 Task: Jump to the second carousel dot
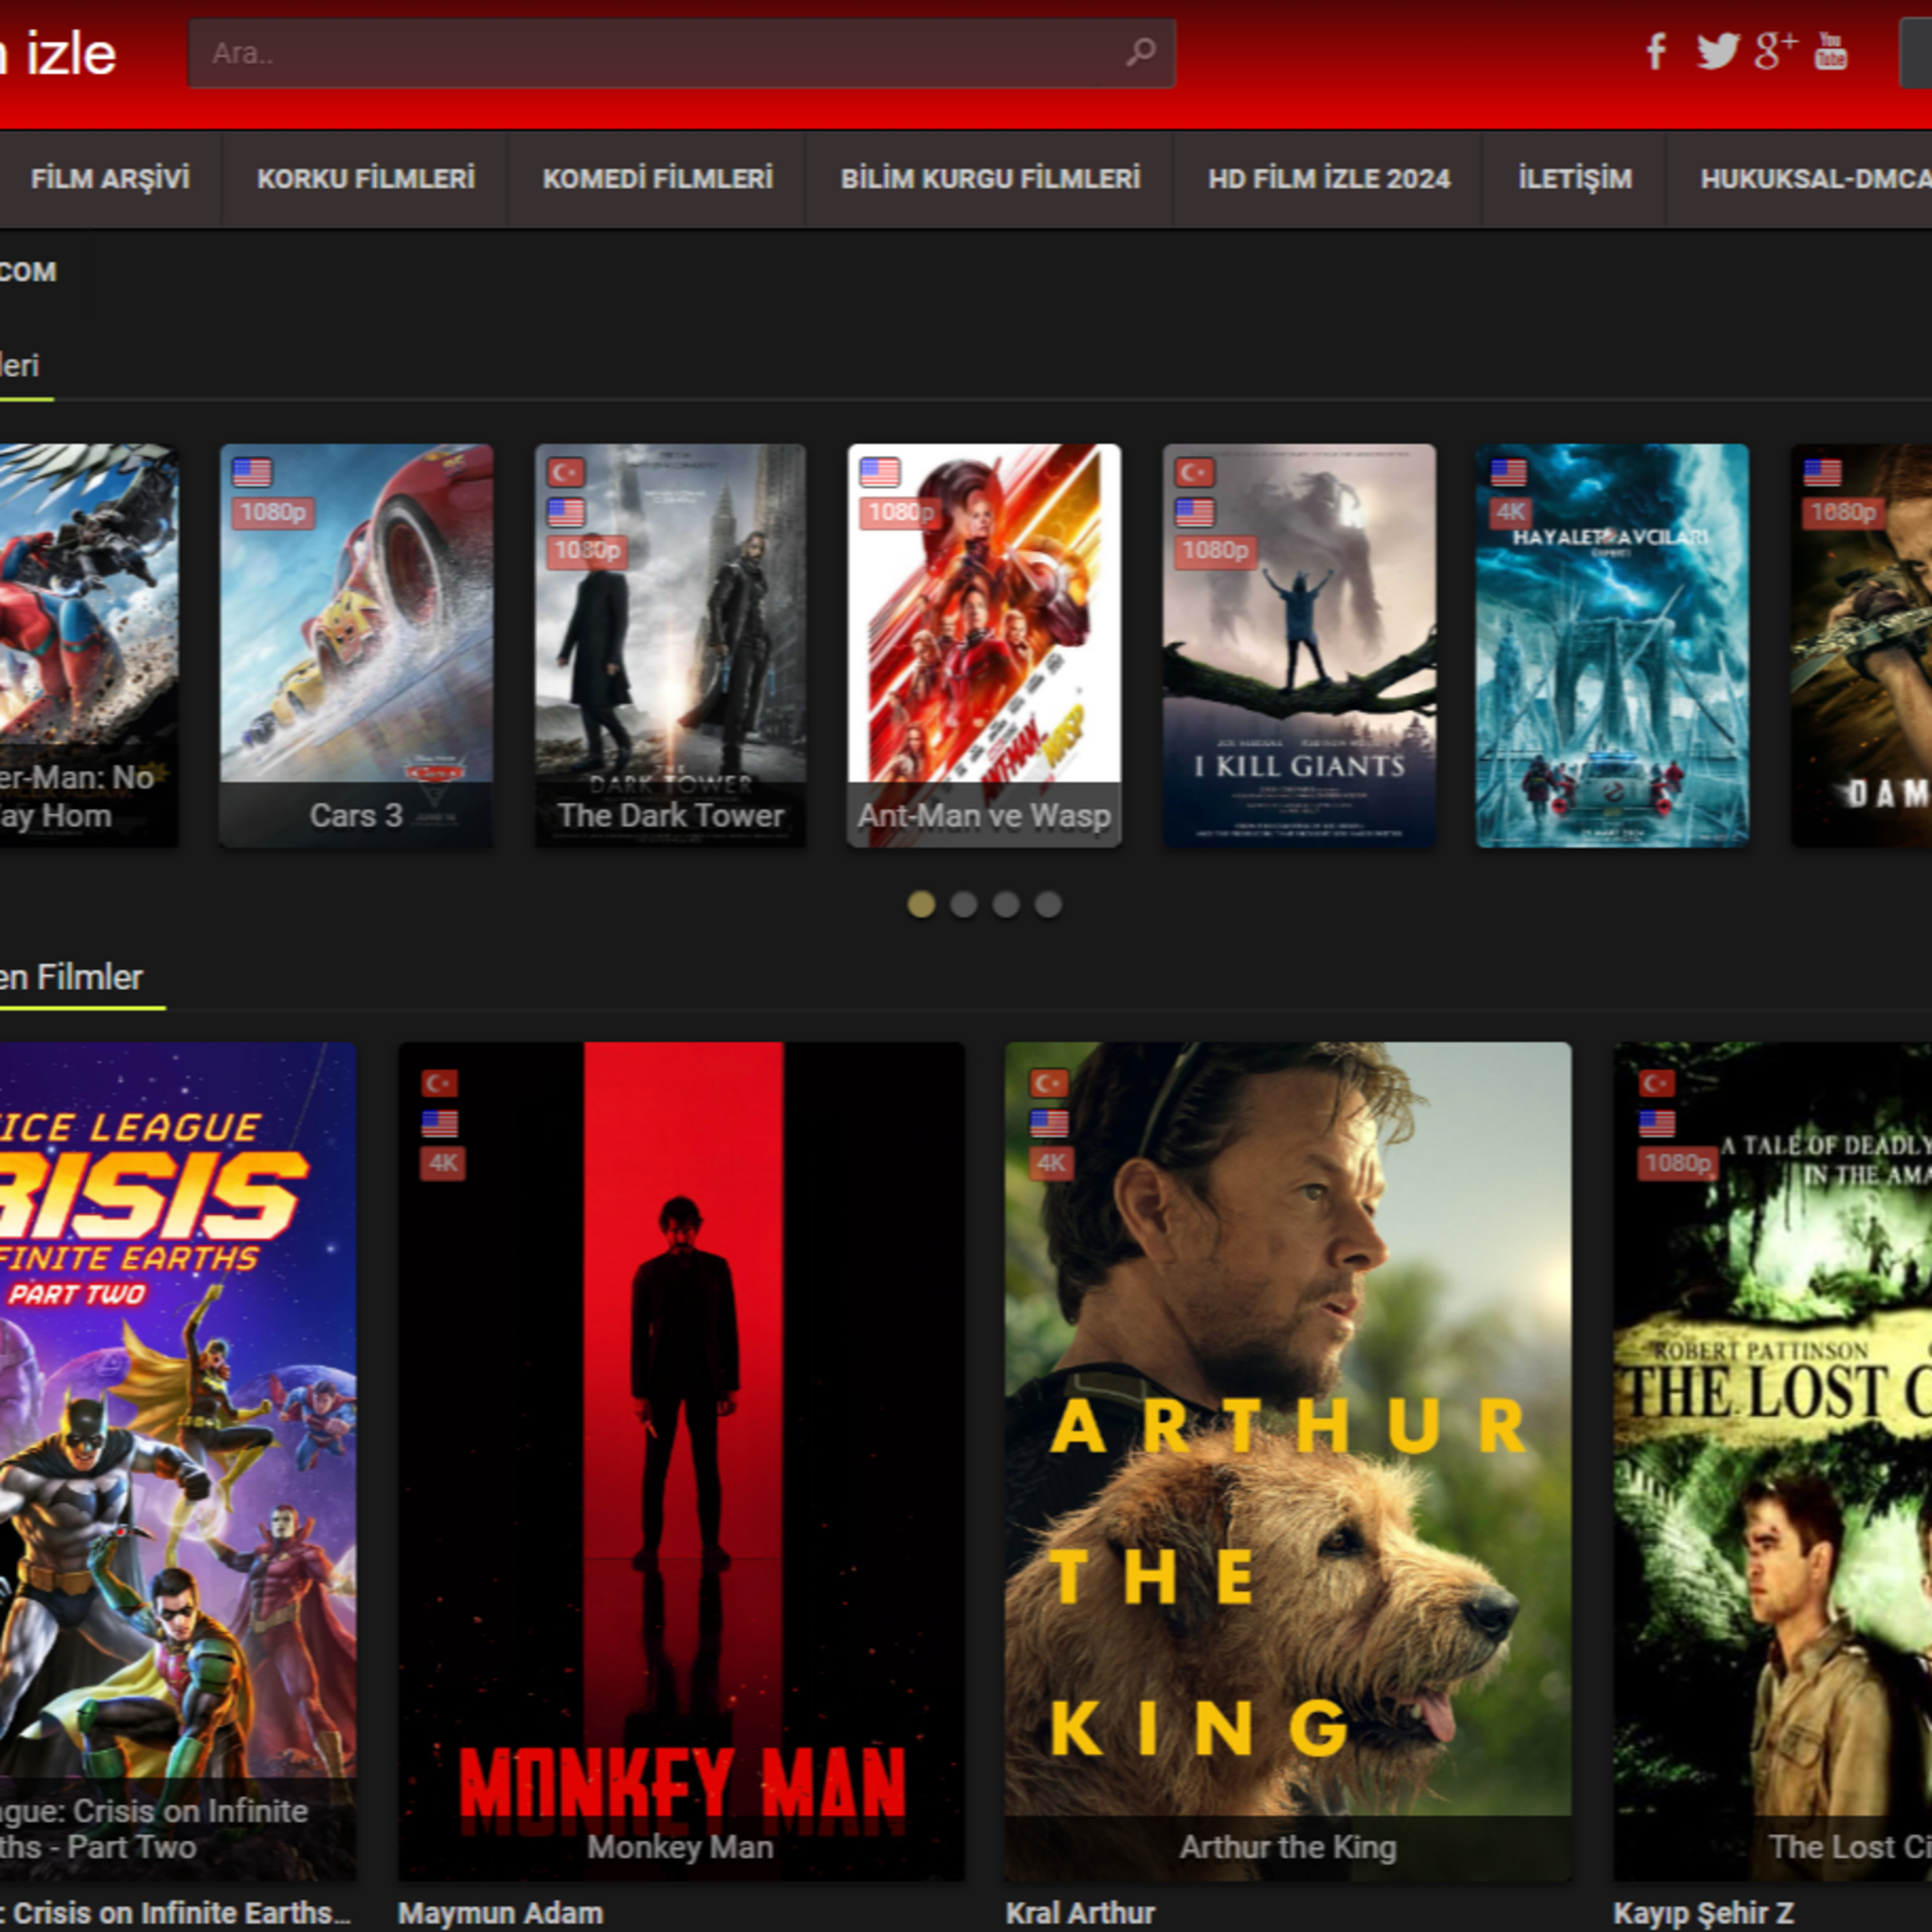964,904
